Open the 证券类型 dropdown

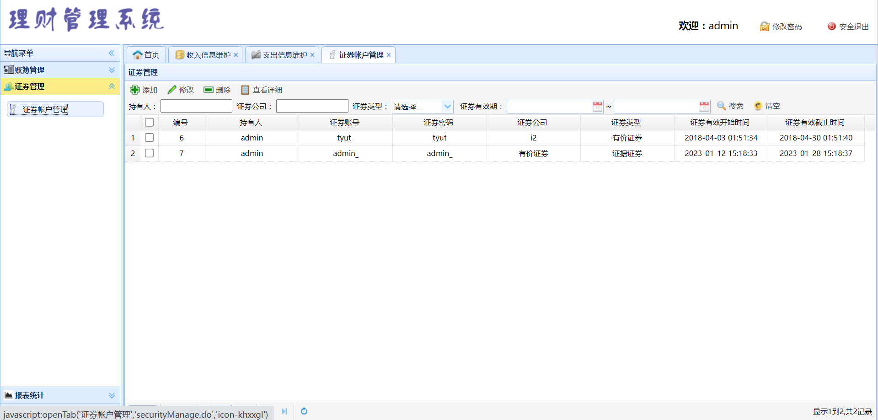448,107
